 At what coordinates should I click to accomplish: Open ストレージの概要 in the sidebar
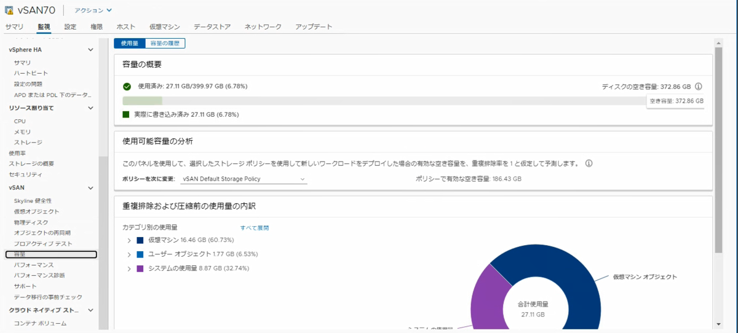coord(31,163)
